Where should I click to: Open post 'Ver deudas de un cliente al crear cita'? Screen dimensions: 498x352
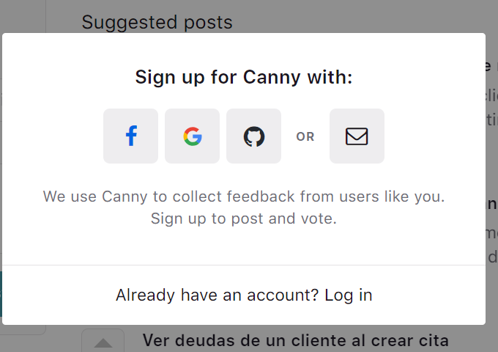[295, 340]
